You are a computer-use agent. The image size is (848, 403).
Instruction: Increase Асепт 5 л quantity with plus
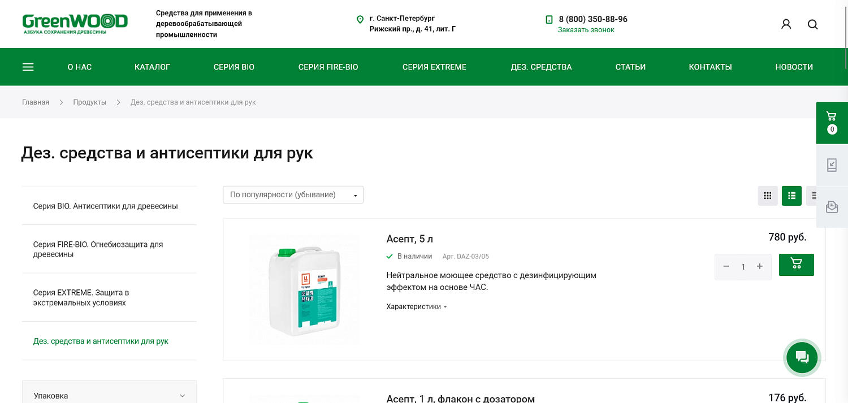point(760,266)
